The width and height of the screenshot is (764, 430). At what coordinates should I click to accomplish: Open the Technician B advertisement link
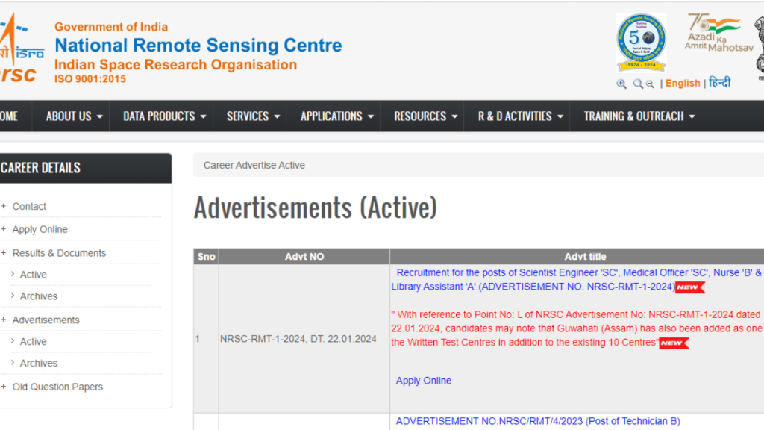pyautogui.click(x=537, y=421)
